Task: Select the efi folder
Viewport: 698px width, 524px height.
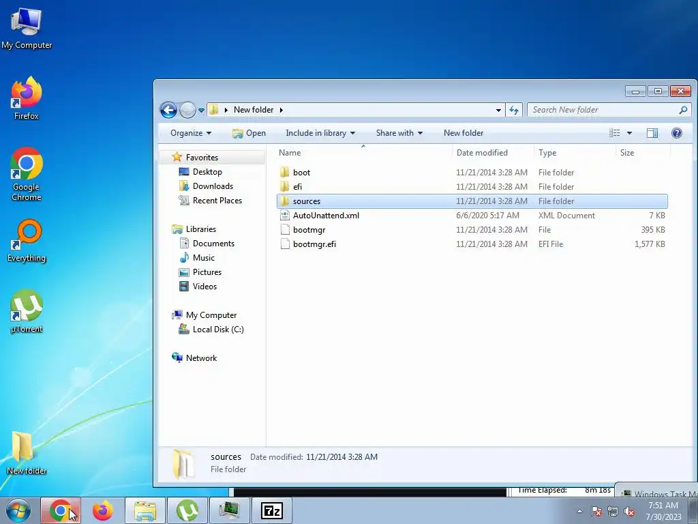Action: point(472,187)
